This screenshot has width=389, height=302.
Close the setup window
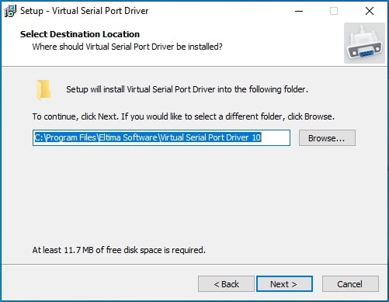370,11
